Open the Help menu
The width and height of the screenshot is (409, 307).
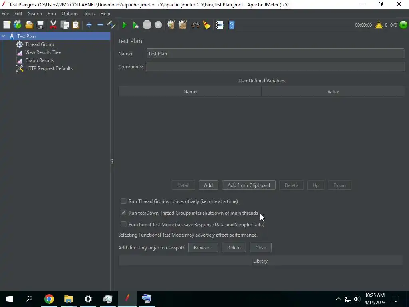(x=105, y=14)
